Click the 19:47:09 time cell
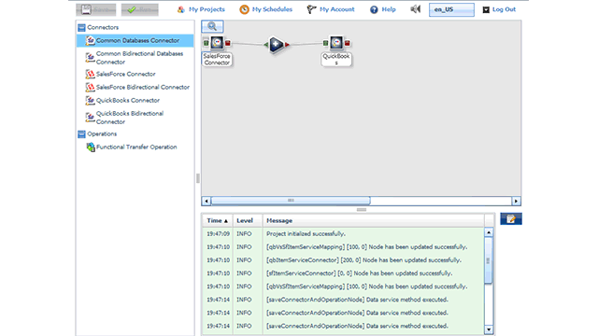Image resolution: width=598 pixels, height=336 pixels. [218, 234]
